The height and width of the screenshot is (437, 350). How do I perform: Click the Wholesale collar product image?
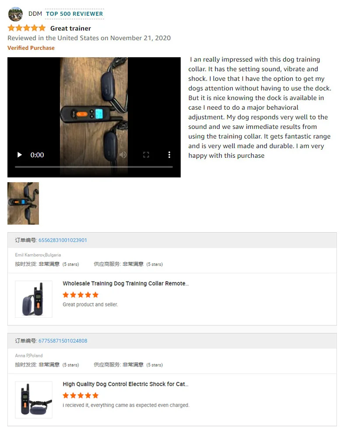click(x=34, y=299)
